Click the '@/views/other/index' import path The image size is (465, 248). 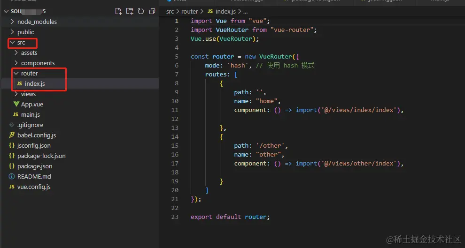click(x=359, y=163)
